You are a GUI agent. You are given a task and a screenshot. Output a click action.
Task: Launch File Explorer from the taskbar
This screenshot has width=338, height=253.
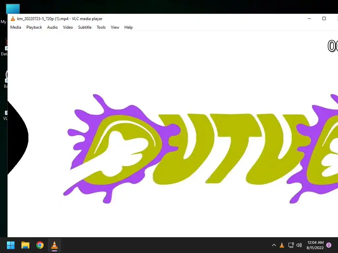[25, 245]
